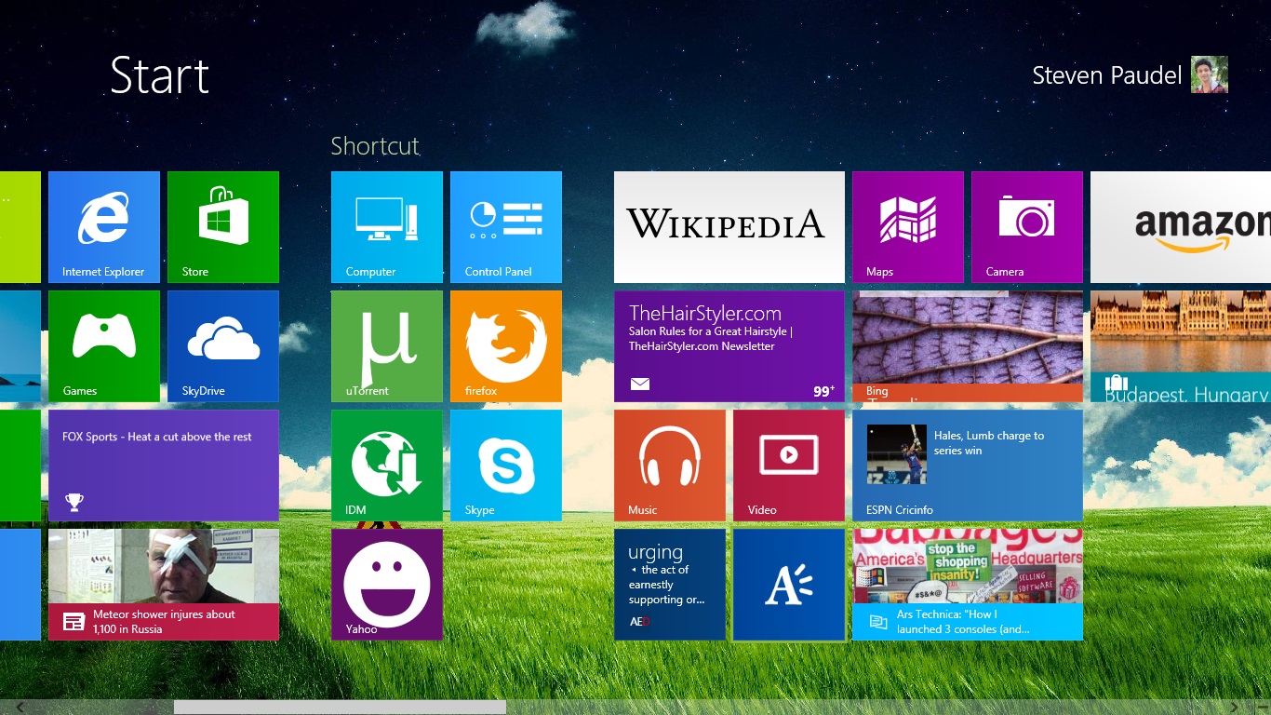Click 'Hales, Lumb charge to series win' headline
Screen dimensions: 1271x715
pos(989,443)
